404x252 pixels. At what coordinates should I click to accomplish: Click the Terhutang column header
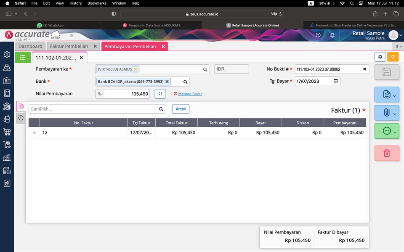[218, 123]
